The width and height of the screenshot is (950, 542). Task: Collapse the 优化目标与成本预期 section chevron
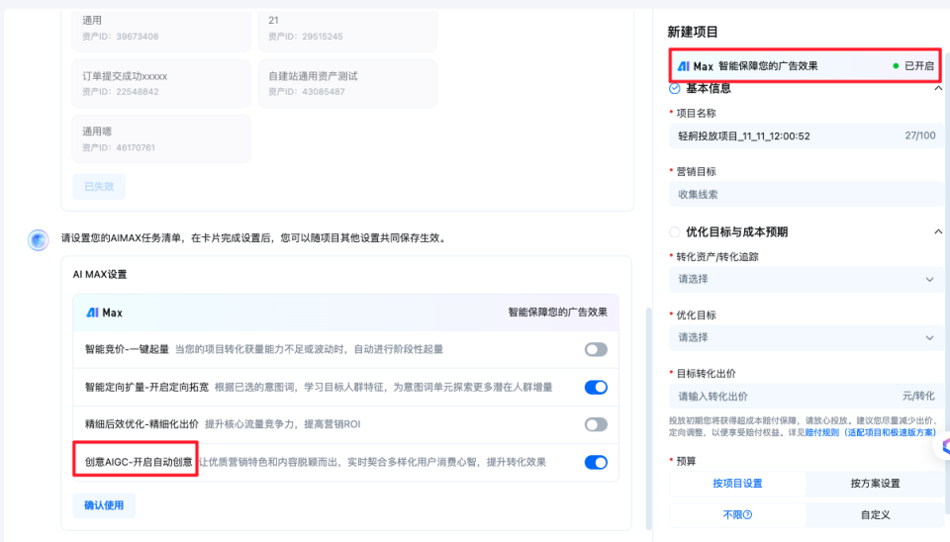938,232
